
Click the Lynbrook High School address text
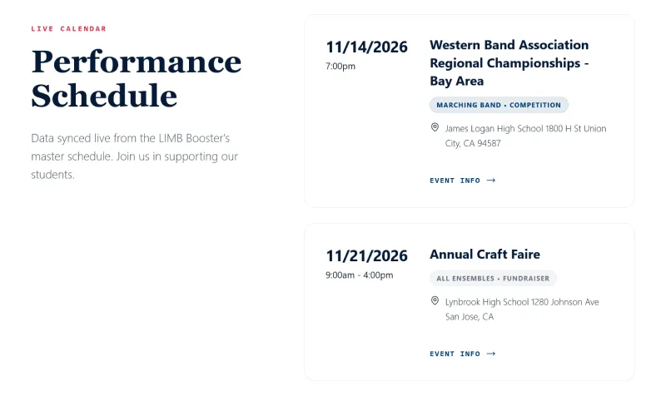pyautogui.click(x=522, y=309)
